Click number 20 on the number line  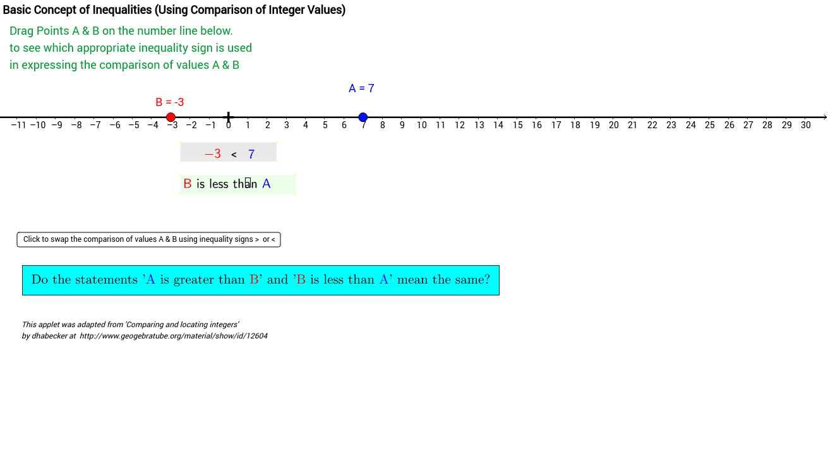coord(614,125)
